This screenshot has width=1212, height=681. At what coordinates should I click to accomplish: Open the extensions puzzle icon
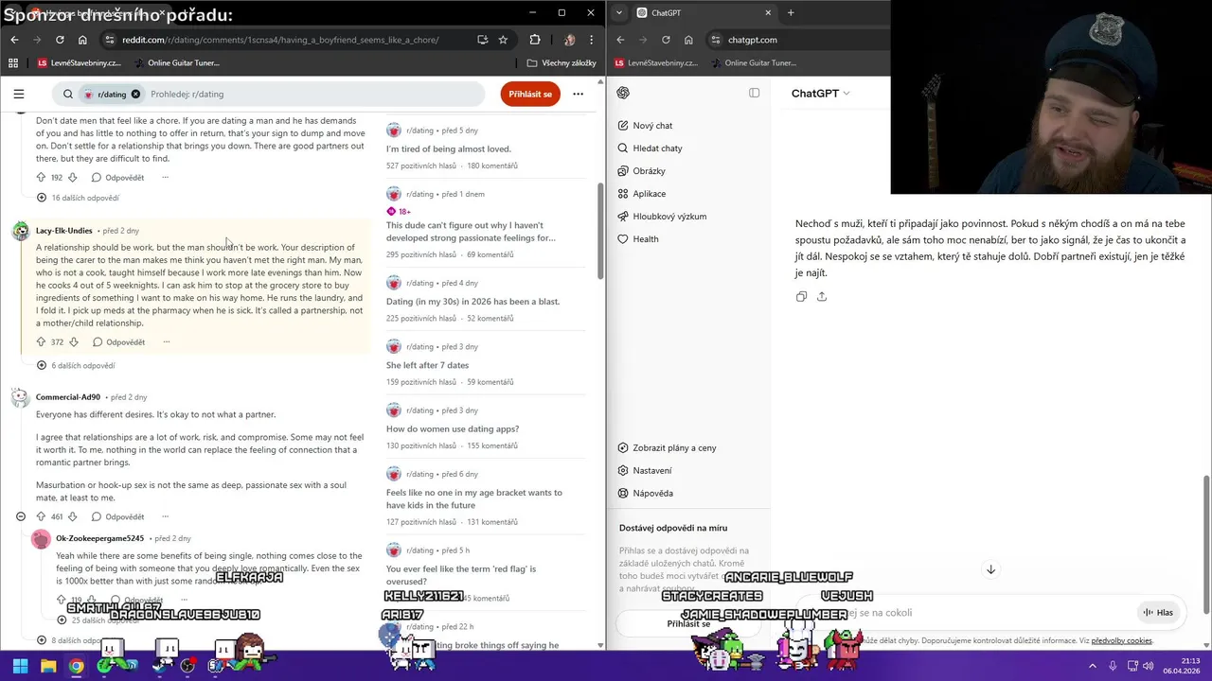535,40
